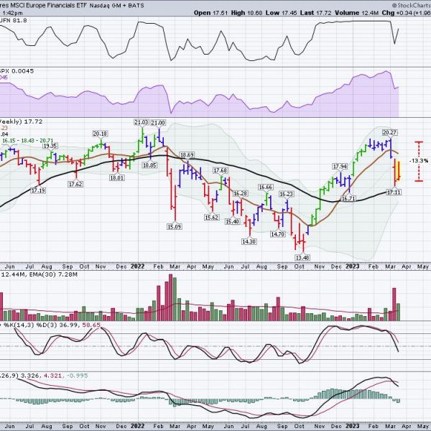This screenshot has height=431, width=431.
Task: Click the Volume 12.4M header value
Action: [x=356, y=13]
